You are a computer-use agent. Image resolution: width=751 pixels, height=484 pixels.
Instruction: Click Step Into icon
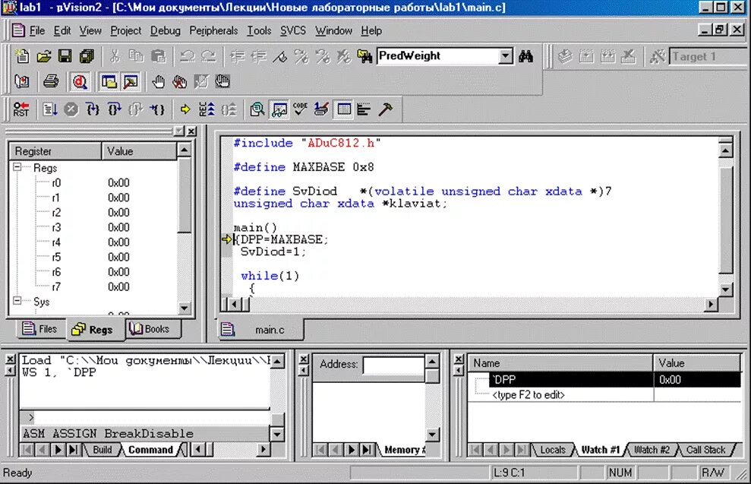coord(93,109)
